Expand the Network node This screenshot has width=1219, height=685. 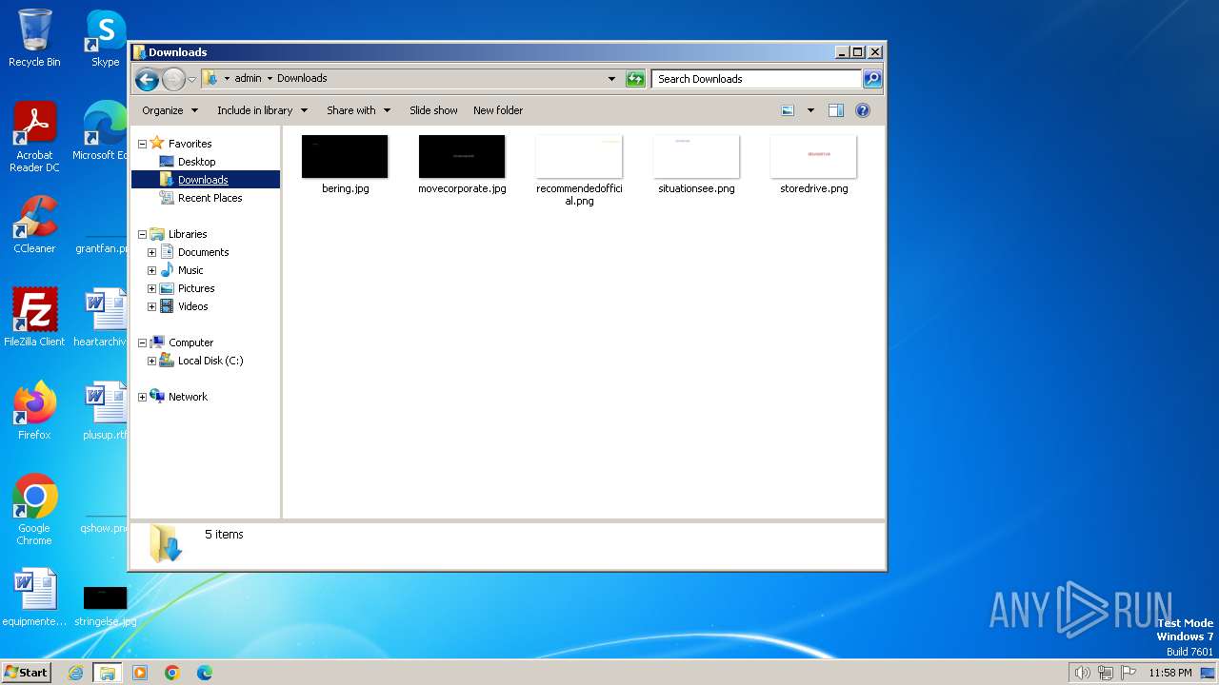(143, 397)
